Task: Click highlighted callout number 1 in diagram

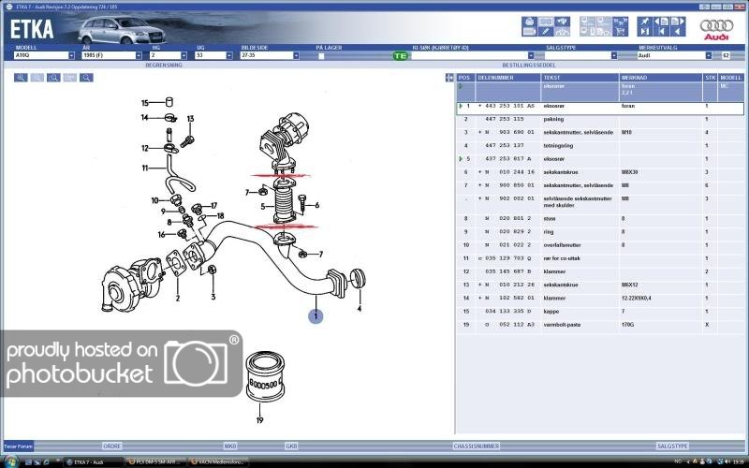Action: click(x=316, y=316)
